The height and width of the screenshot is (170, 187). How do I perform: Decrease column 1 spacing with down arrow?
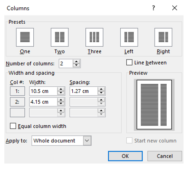coord(101,93)
